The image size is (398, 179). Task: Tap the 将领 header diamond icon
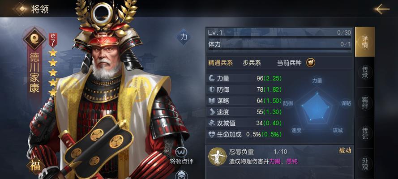(20, 9)
